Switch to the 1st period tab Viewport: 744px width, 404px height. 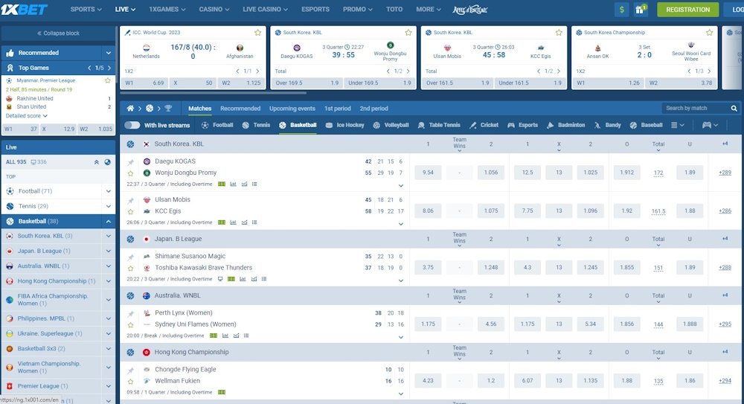click(x=337, y=109)
